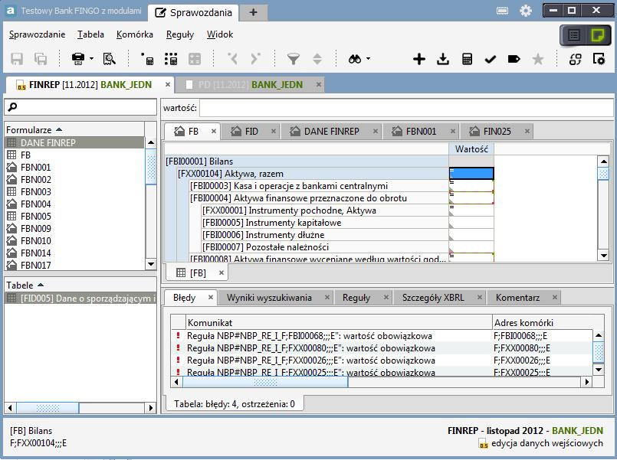Viewport: 617px width, 460px height.
Task: Click the tag label icon
Action: (x=514, y=59)
